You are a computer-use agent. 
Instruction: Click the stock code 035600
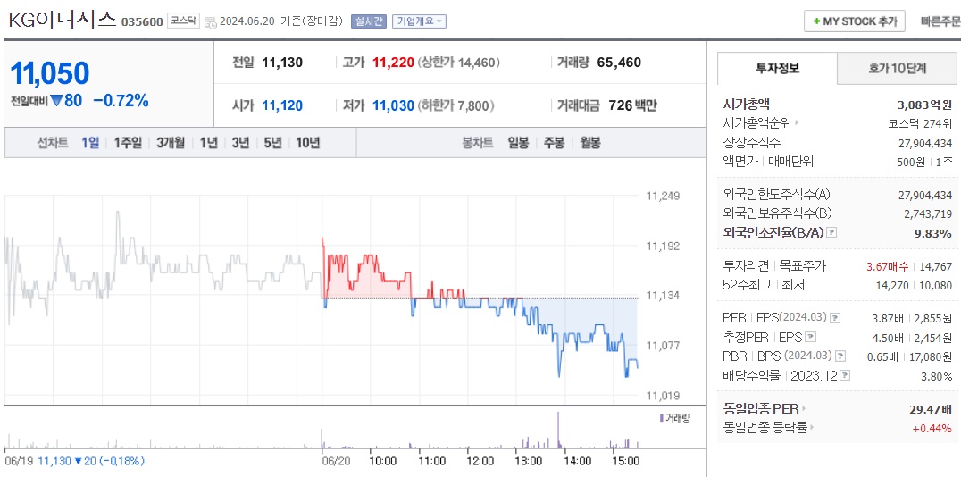(142, 22)
